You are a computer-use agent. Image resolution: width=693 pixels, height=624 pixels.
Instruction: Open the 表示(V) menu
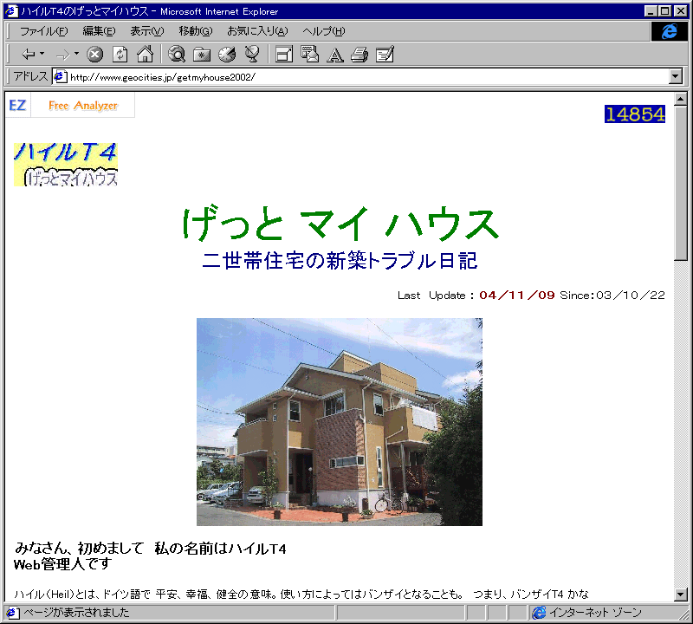coord(146,31)
